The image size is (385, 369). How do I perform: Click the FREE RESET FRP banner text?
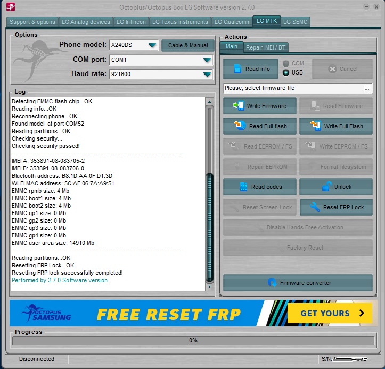tap(169, 315)
